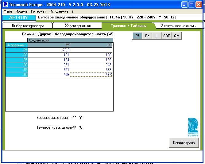Click cell value 184

(x=49, y=60)
